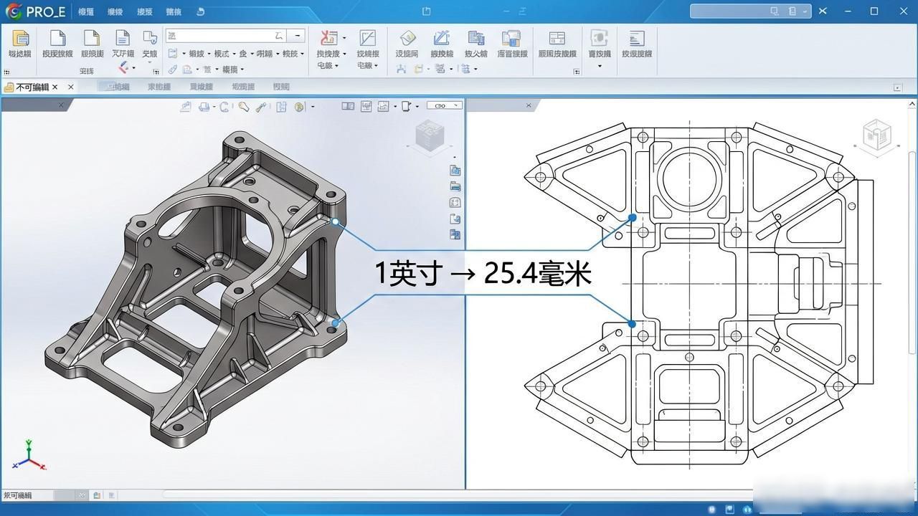Expand the red-blue pencil icon dropdown arrow
Image resolution: width=918 pixels, height=516 pixels.
click(x=134, y=67)
